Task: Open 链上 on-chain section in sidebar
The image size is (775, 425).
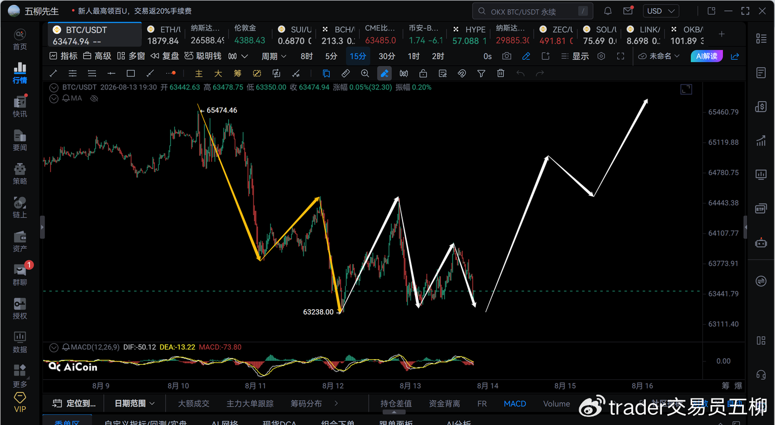Action: click(20, 208)
